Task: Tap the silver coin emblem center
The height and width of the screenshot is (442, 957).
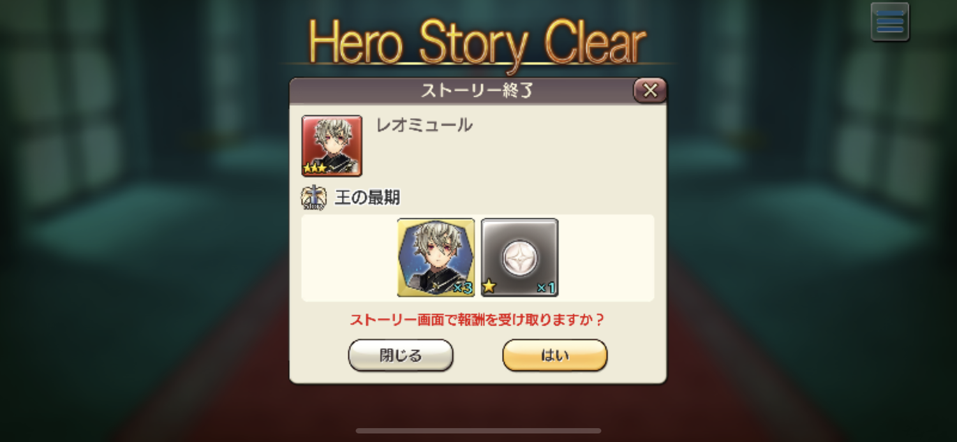Action: (520, 258)
